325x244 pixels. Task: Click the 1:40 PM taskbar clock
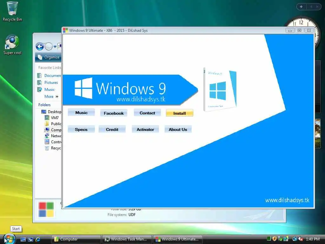point(313,239)
